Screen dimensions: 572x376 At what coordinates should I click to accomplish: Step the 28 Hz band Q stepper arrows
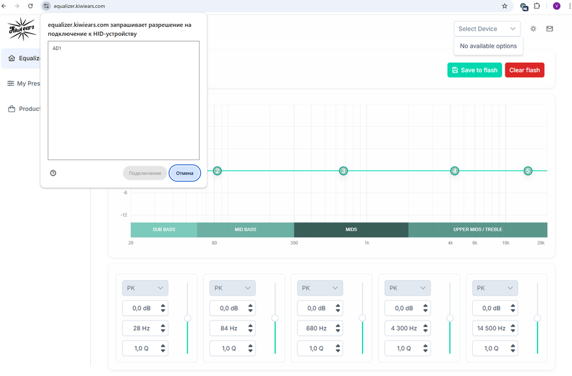pyautogui.click(x=163, y=348)
